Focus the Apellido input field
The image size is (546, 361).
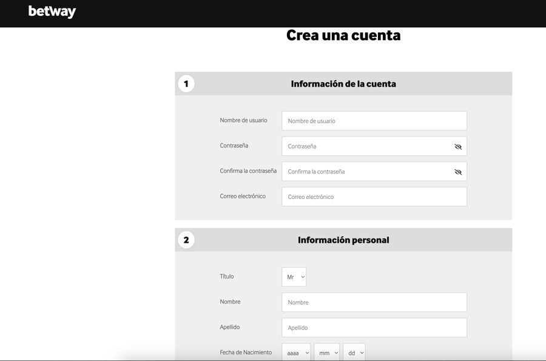[x=374, y=328]
